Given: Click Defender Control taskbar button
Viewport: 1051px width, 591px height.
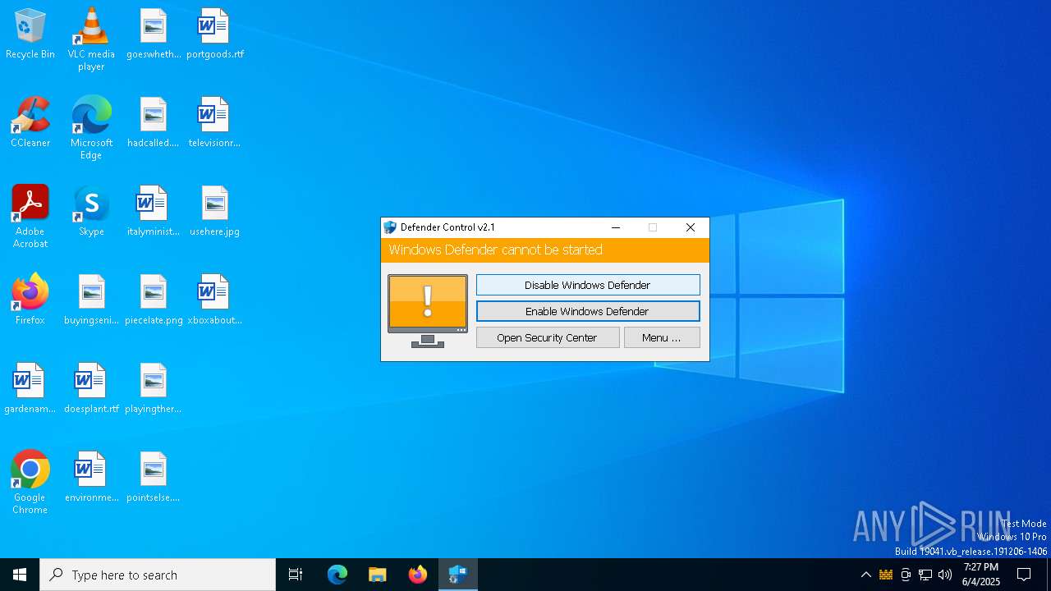Looking at the screenshot, I should pyautogui.click(x=458, y=575).
